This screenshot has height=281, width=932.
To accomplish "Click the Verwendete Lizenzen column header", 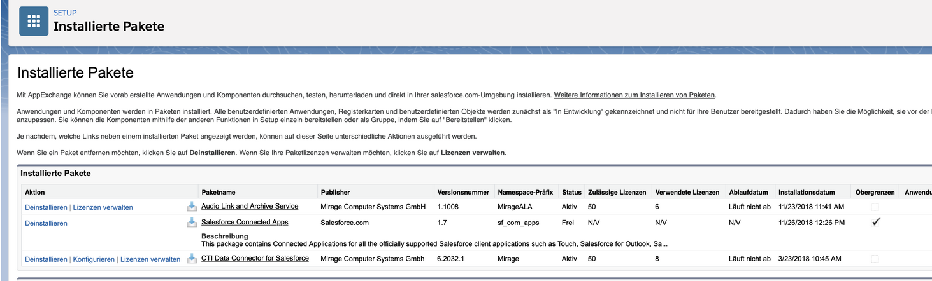I will click(x=687, y=192).
